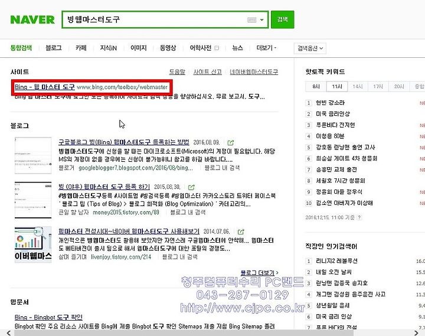Click hot keyword 세월호 7시간 청문회
The width and height of the screenshot is (425, 336).
point(341,181)
